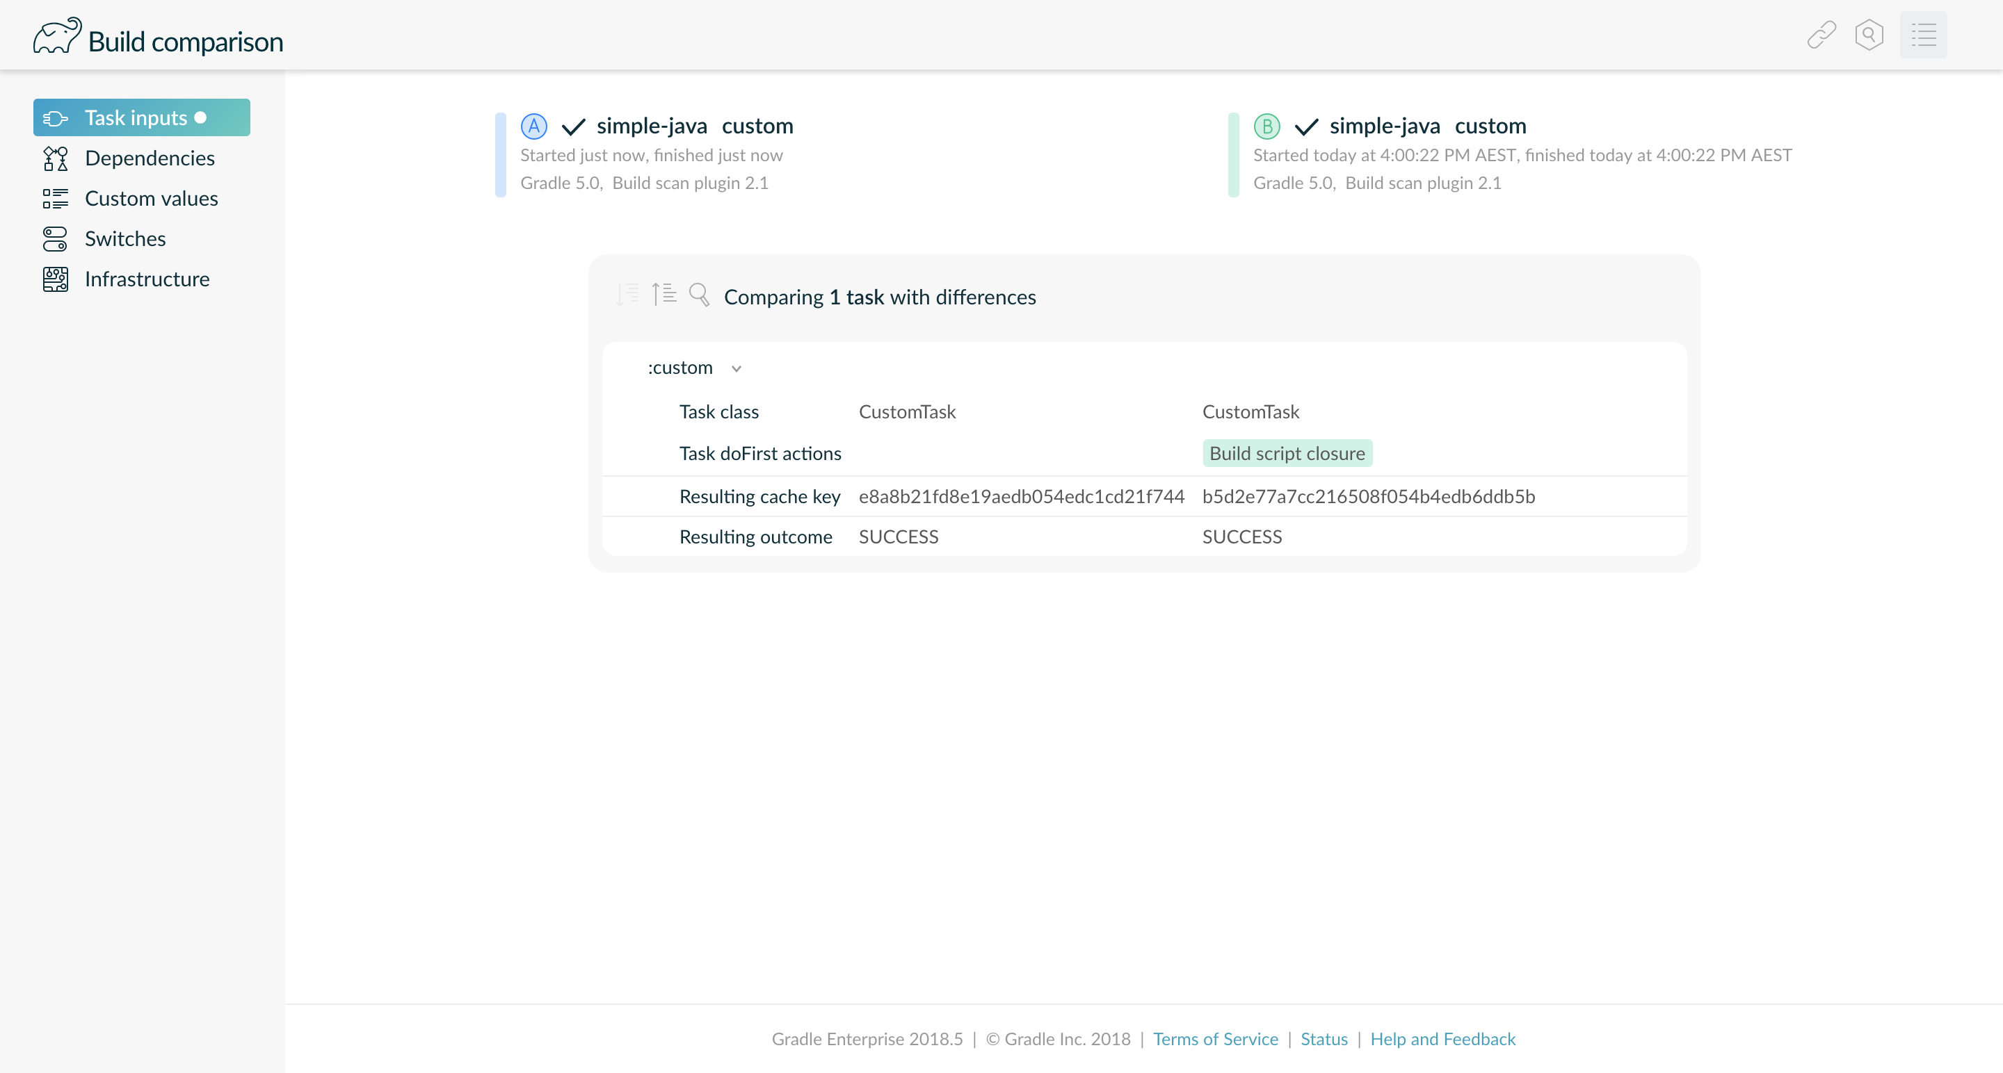This screenshot has width=2003, height=1073.
Task: Click the scan list icon top right
Action: pos(1924,34)
